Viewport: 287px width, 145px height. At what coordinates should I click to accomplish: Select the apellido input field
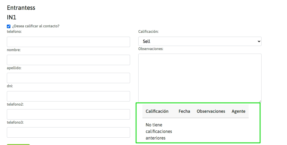tap(68, 78)
